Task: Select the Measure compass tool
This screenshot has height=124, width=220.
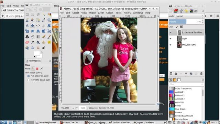Action: [27, 25]
